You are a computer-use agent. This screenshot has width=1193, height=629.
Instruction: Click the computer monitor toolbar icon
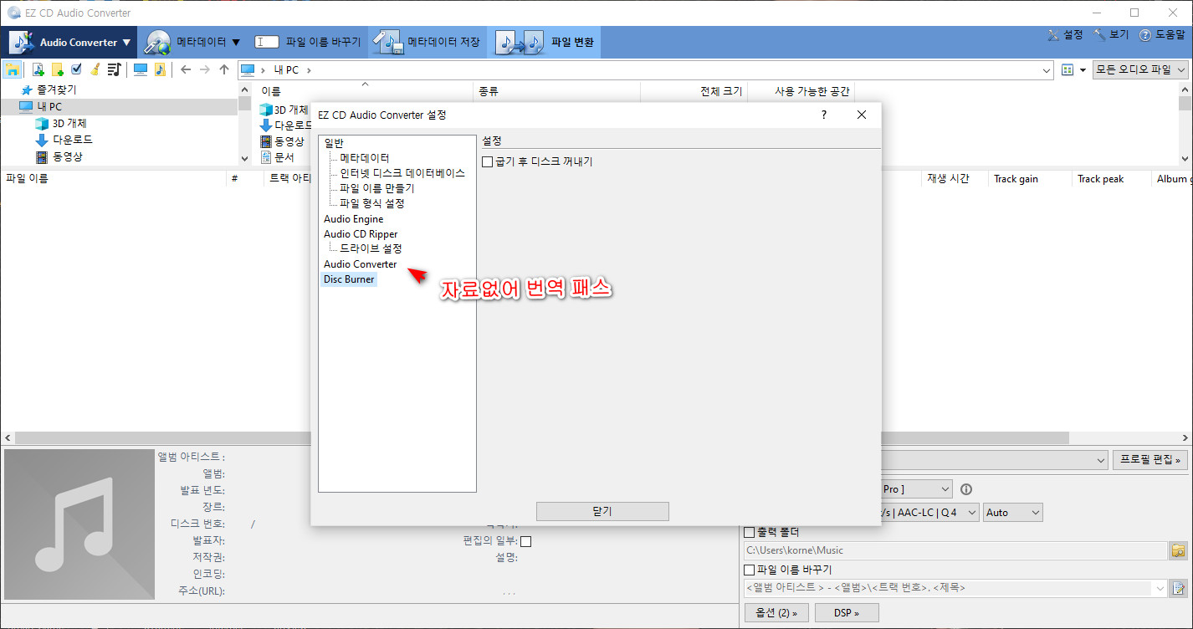141,69
